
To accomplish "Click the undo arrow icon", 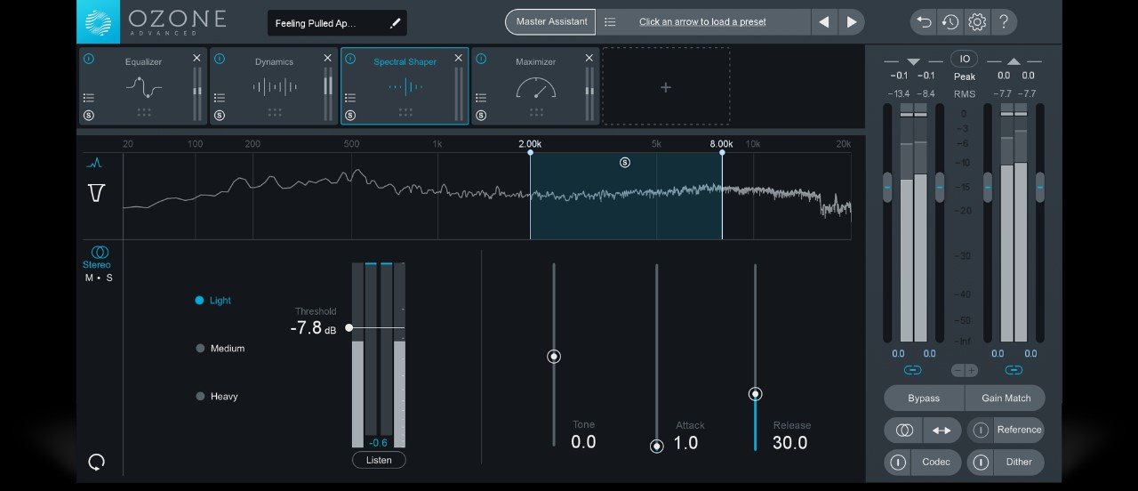I will 925,21.
